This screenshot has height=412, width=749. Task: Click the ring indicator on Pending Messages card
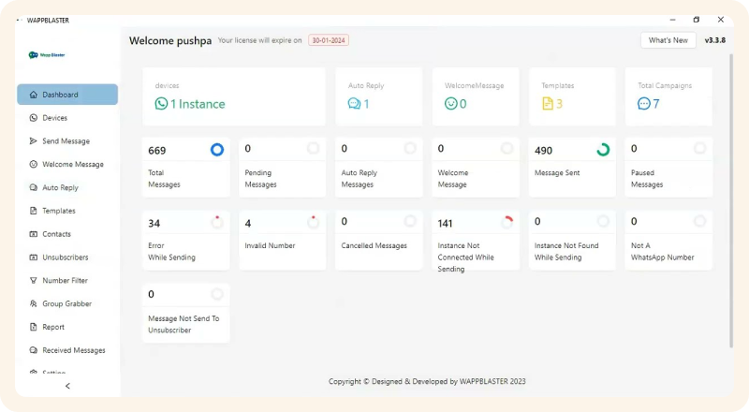(314, 149)
